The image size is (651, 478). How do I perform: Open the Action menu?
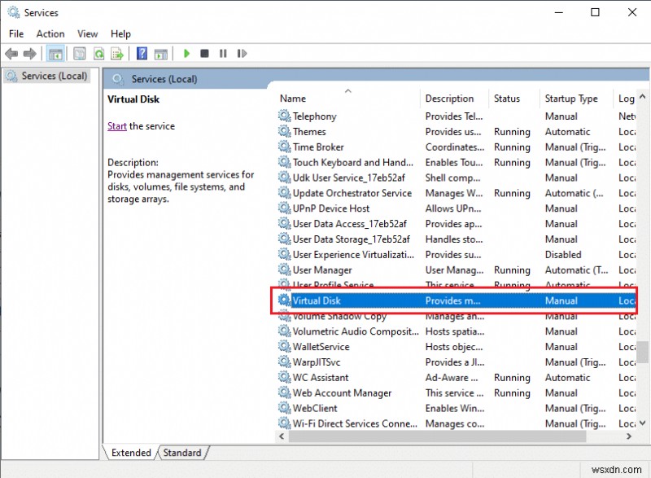50,33
